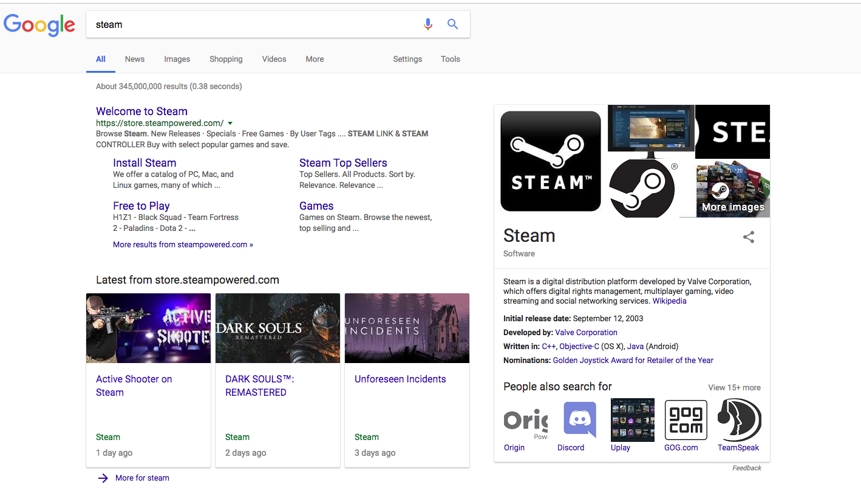
Task: Open the DARK SOULS: REMASTERED link
Action: click(260, 385)
